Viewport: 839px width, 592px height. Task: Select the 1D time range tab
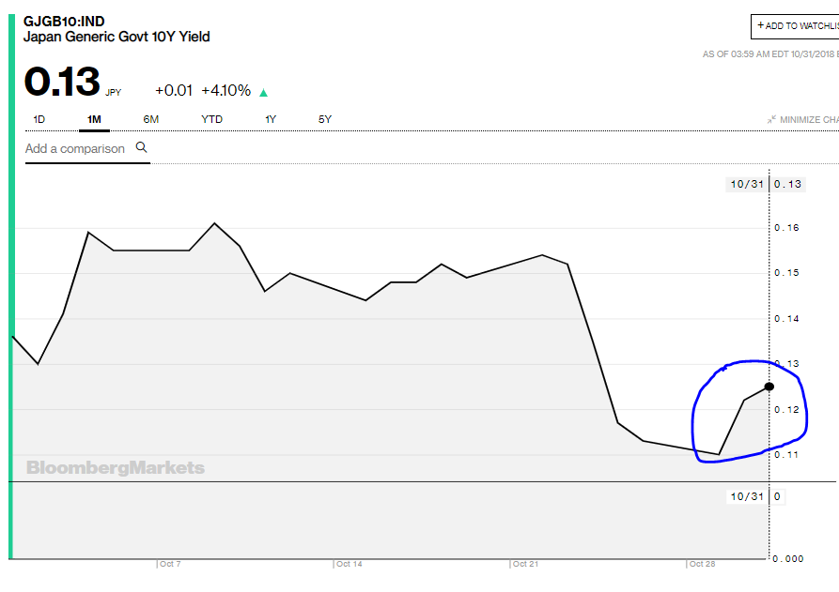click(39, 119)
